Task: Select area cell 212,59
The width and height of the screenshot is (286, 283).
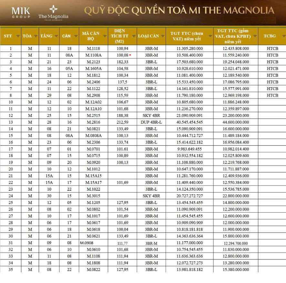Action: [122, 122]
